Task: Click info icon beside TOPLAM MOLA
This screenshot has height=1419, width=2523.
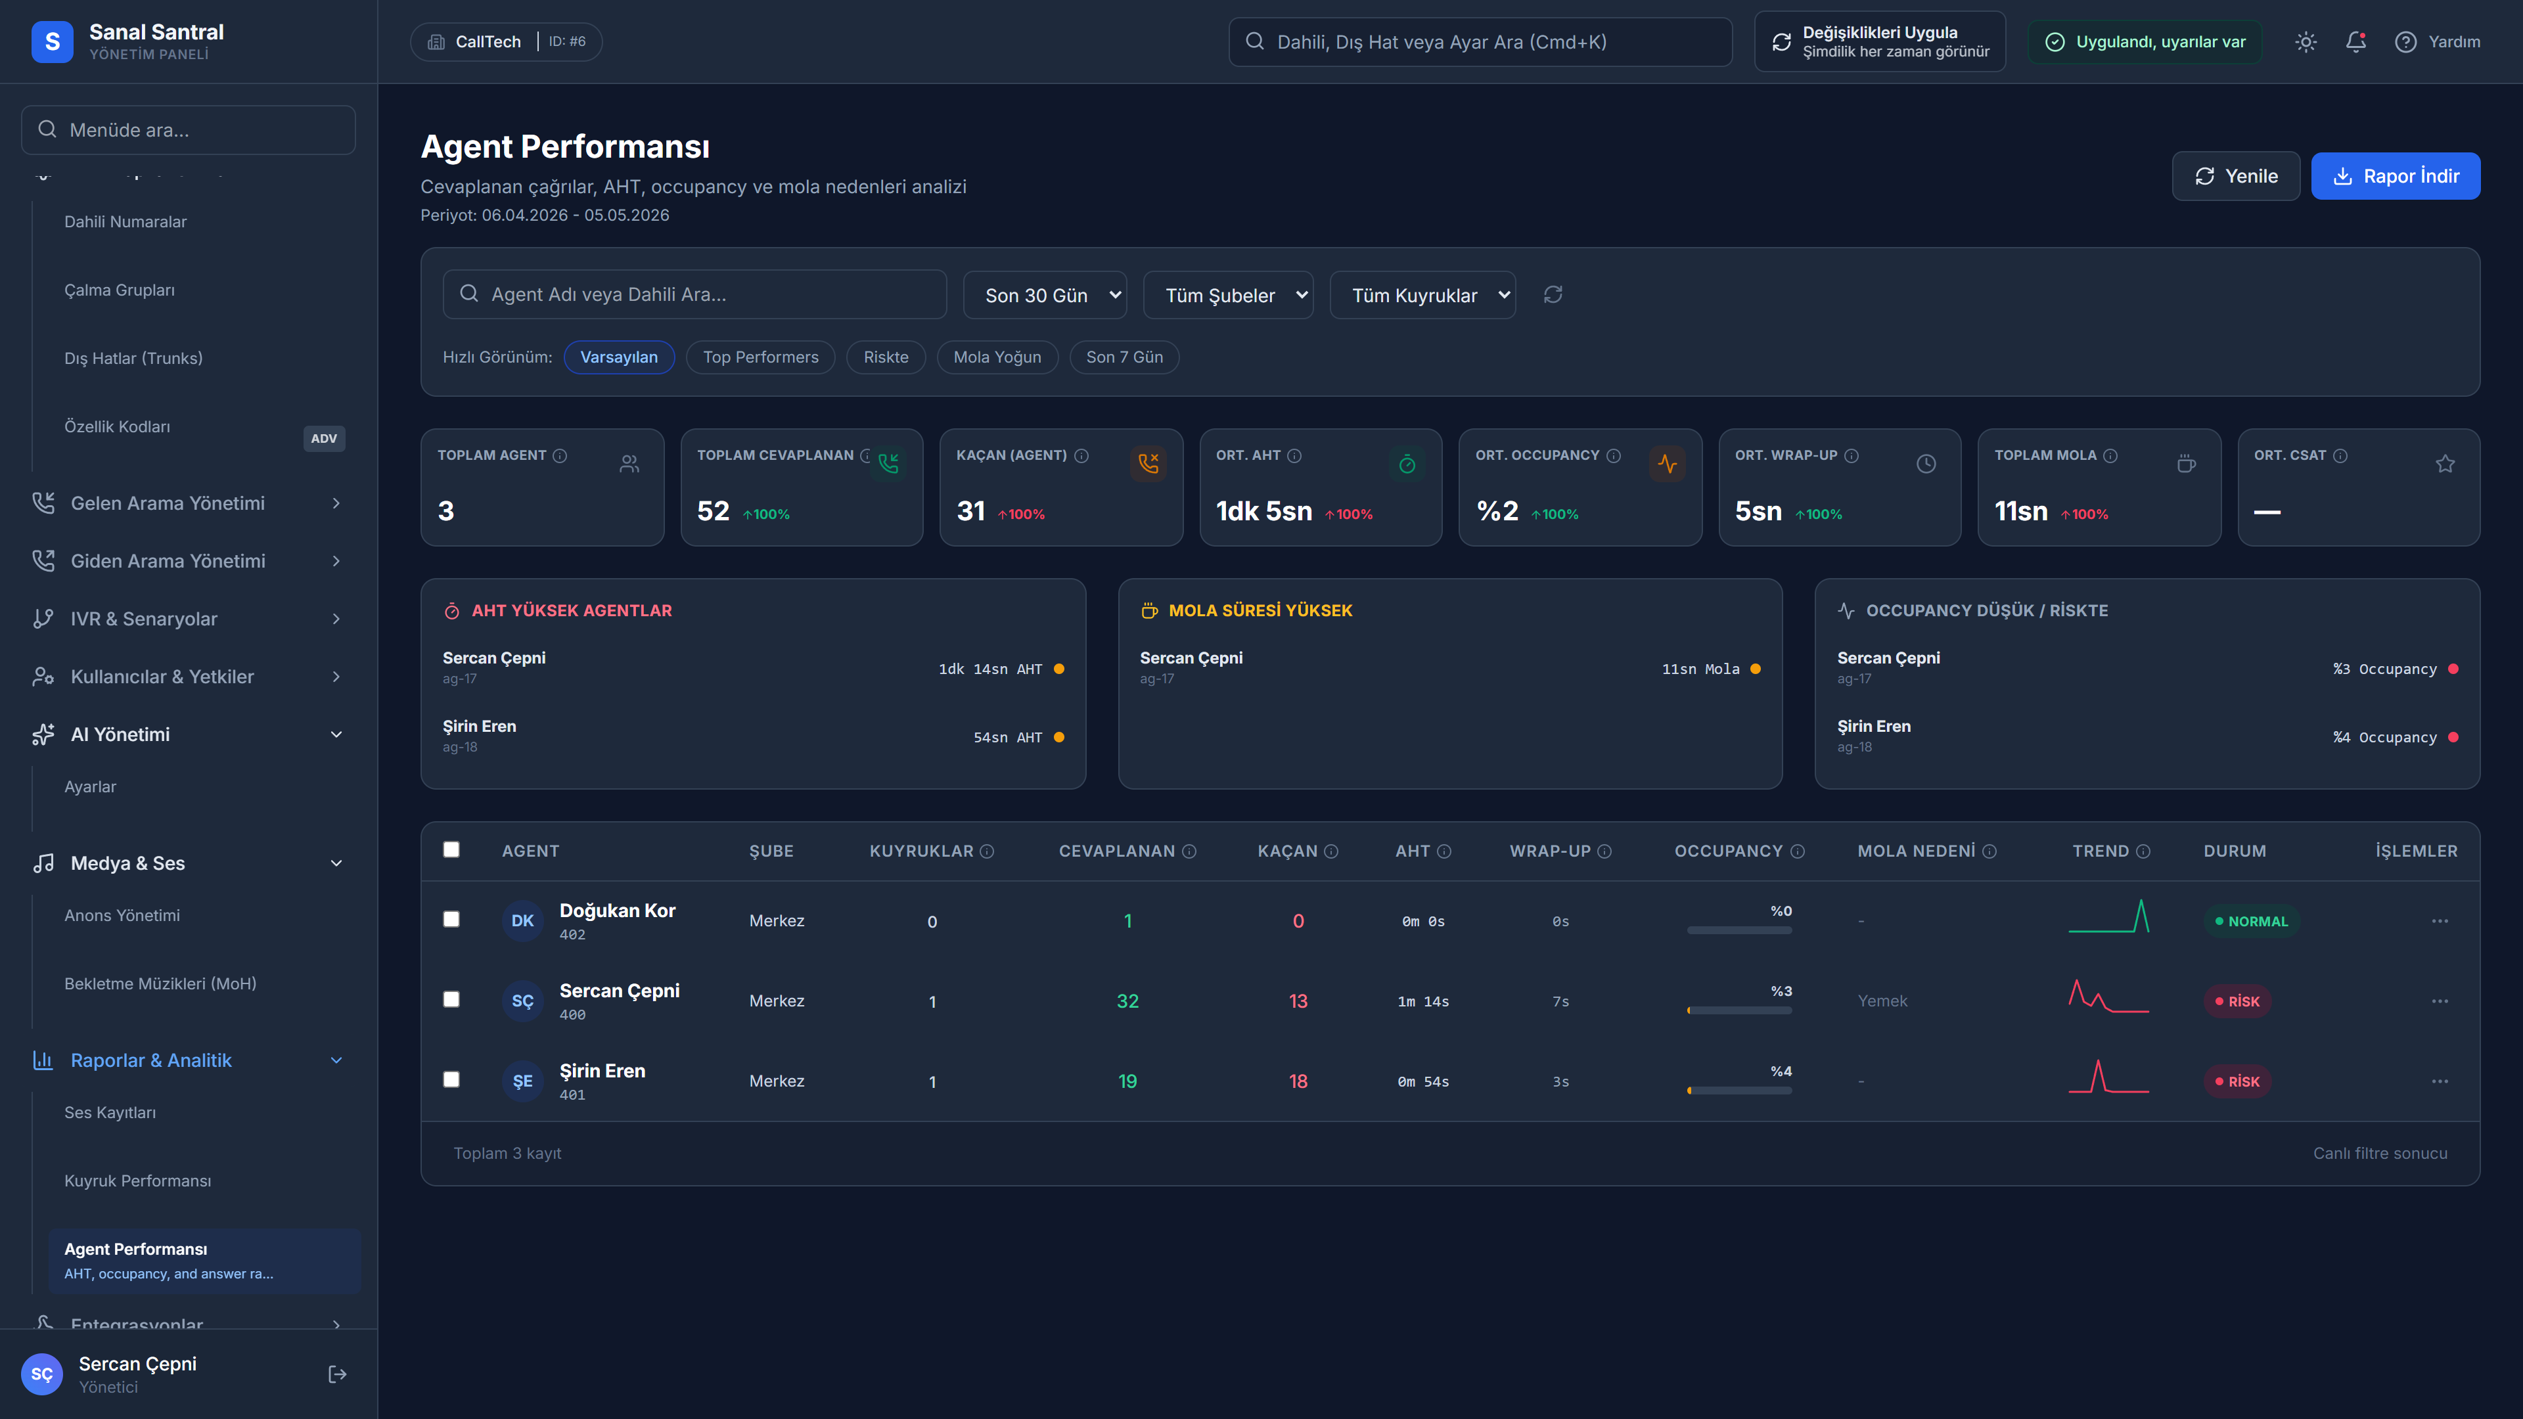Action: pos(2110,455)
